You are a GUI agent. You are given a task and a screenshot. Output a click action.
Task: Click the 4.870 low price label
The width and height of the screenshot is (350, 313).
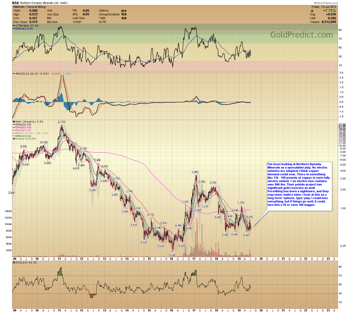(x=76, y=168)
